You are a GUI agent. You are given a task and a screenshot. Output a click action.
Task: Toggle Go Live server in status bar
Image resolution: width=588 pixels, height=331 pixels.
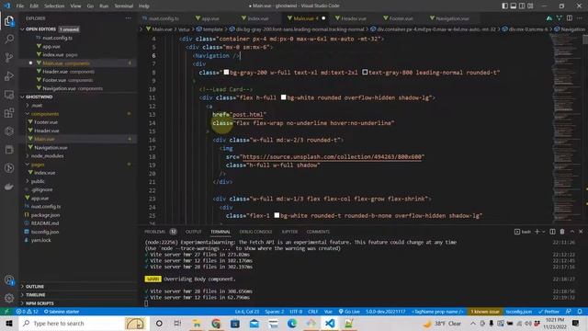pos(349,312)
